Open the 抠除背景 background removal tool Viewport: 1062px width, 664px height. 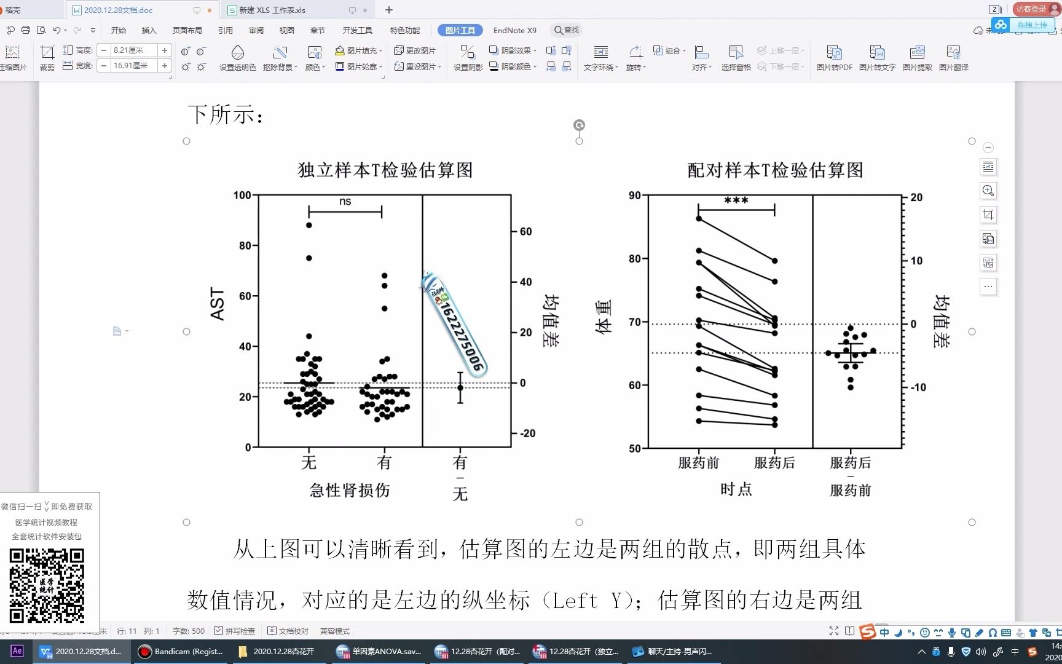[280, 58]
